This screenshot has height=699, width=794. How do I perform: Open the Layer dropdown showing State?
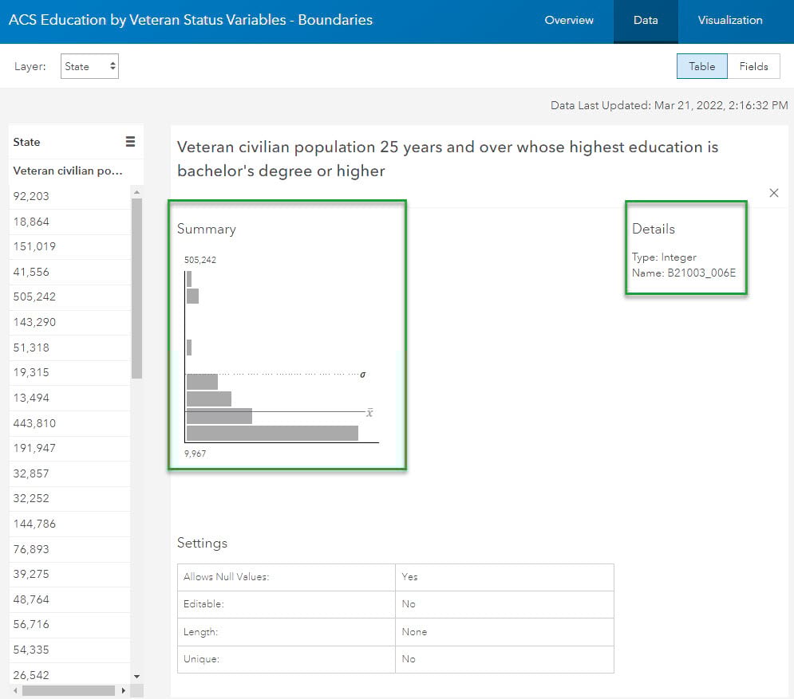click(89, 66)
